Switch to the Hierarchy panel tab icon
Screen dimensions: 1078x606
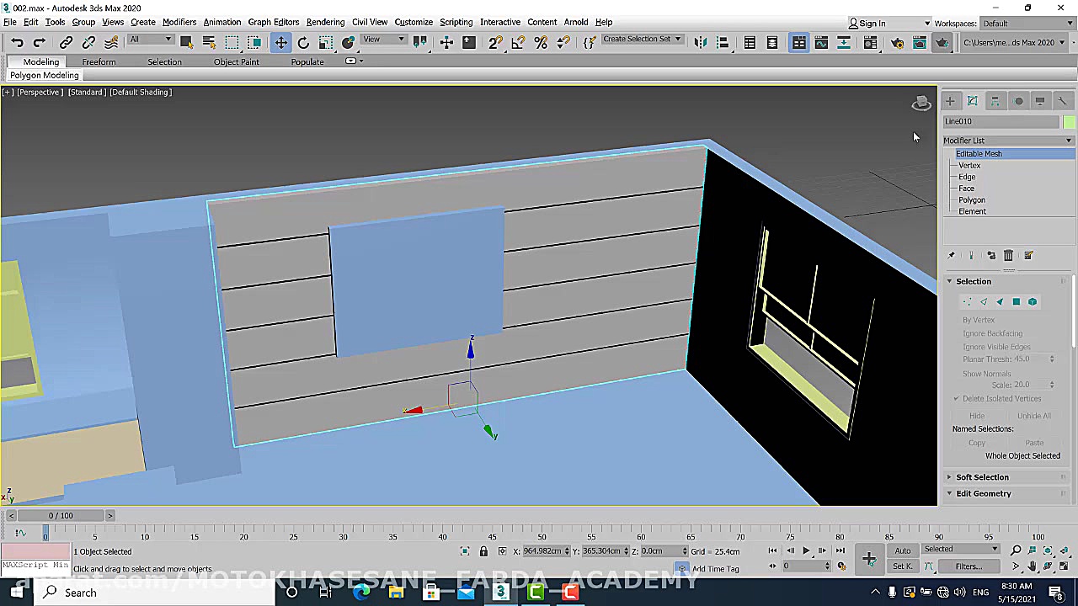tap(995, 101)
